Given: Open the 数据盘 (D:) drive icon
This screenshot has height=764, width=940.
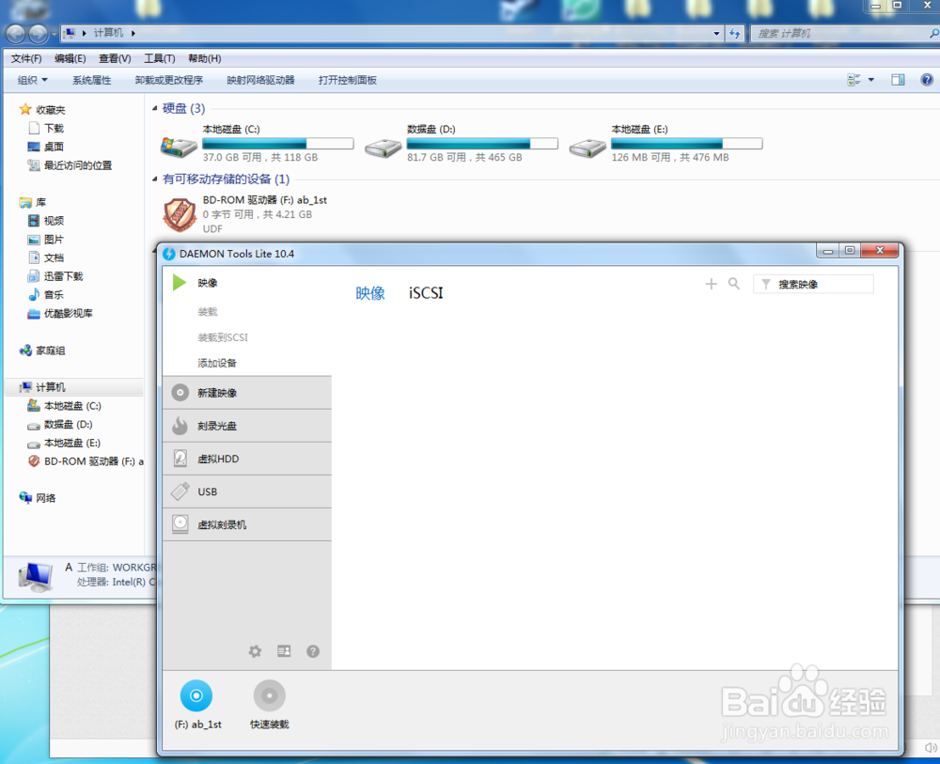Looking at the screenshot, I should [x=384, y=148].
